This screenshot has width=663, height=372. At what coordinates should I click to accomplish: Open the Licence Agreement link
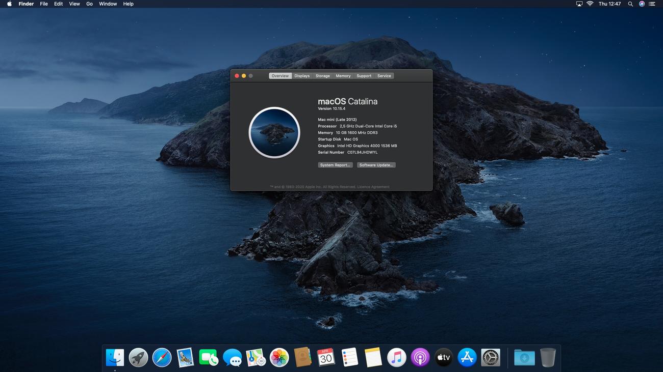(373, 187)
